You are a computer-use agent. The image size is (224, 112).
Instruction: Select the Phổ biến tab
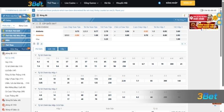click(x=39, y=49)
